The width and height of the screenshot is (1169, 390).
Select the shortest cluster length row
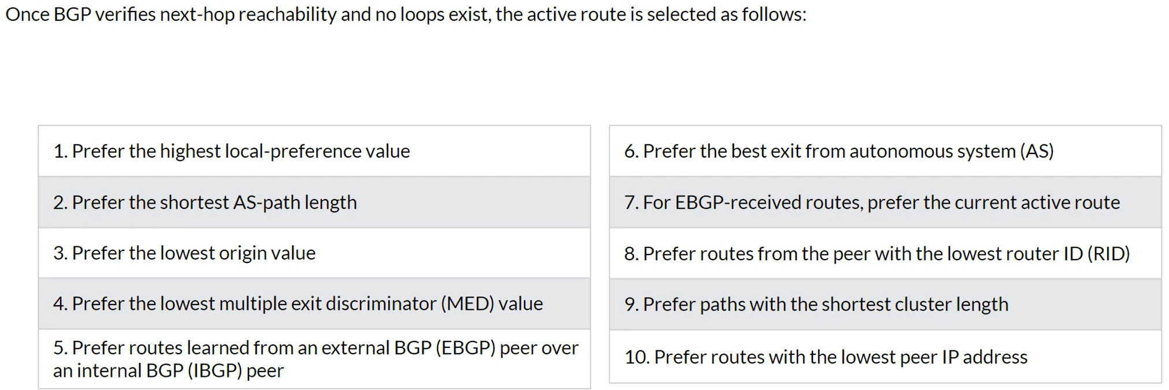click(885, 304)
